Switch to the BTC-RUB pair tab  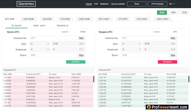10,19
